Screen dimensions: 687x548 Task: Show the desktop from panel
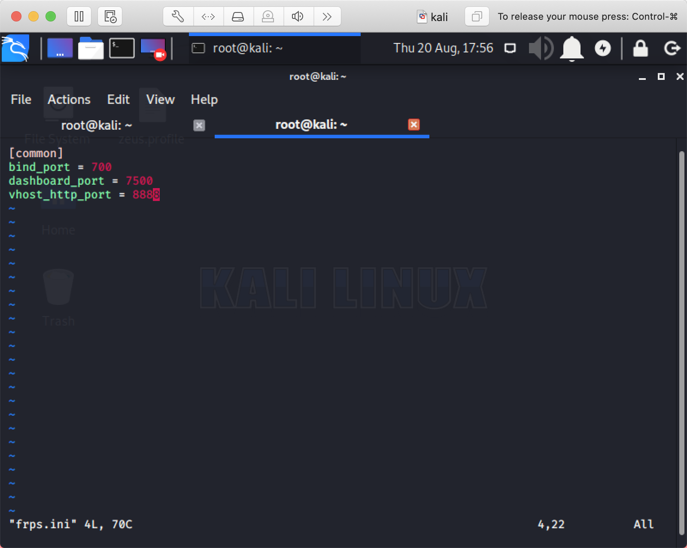coord(60,48)
